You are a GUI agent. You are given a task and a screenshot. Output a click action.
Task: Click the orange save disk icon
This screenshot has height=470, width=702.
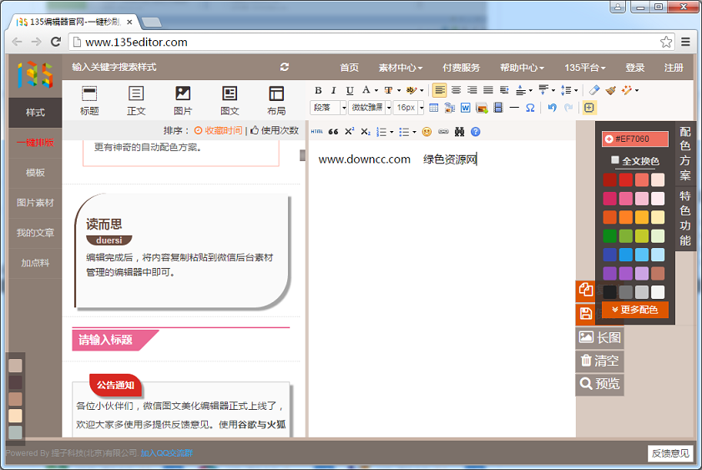586,314
